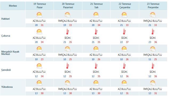169x96 pixels.
Task: Click the 22 Temmuz Çarşamba column header
Action: (x=125, y=6)
